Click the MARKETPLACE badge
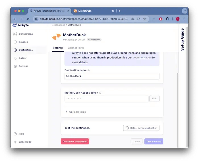Viewport: 199px width, 162px height. [x=94, y=40]
